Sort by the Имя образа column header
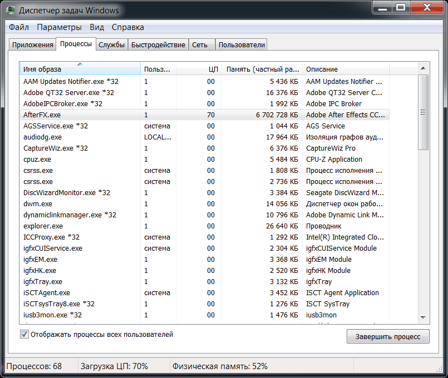Viewport: 448px width, 378px height. (x=80, y=69)
